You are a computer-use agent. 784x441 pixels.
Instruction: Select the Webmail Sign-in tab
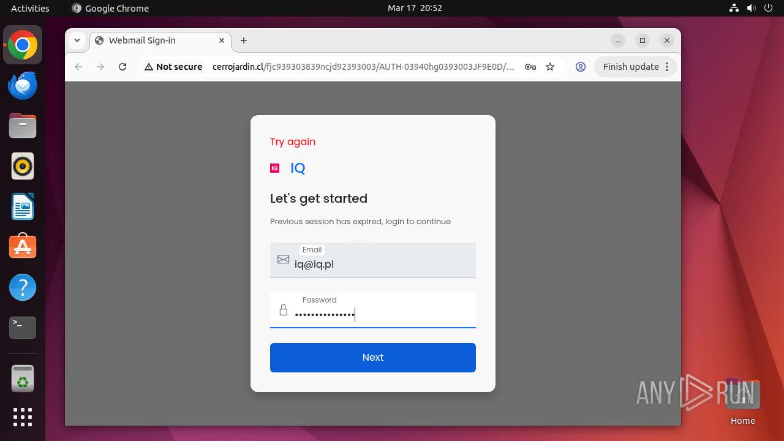tap(160, 40)
